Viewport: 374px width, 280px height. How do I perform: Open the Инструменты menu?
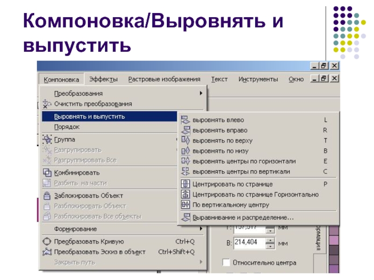(259, 79)
